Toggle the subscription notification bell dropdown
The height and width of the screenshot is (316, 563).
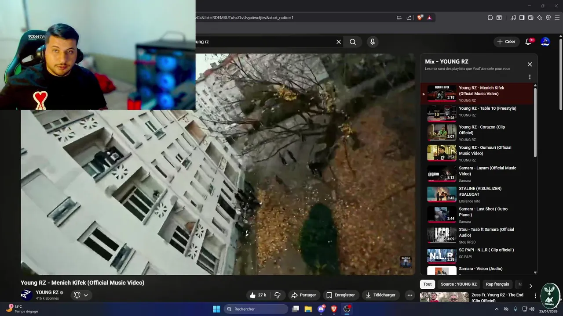(x=81, y=295)
